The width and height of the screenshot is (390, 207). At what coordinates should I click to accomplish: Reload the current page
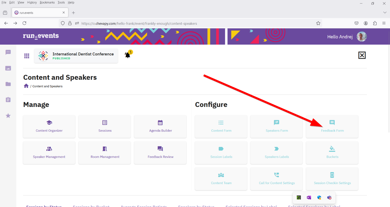click(24, 23)
